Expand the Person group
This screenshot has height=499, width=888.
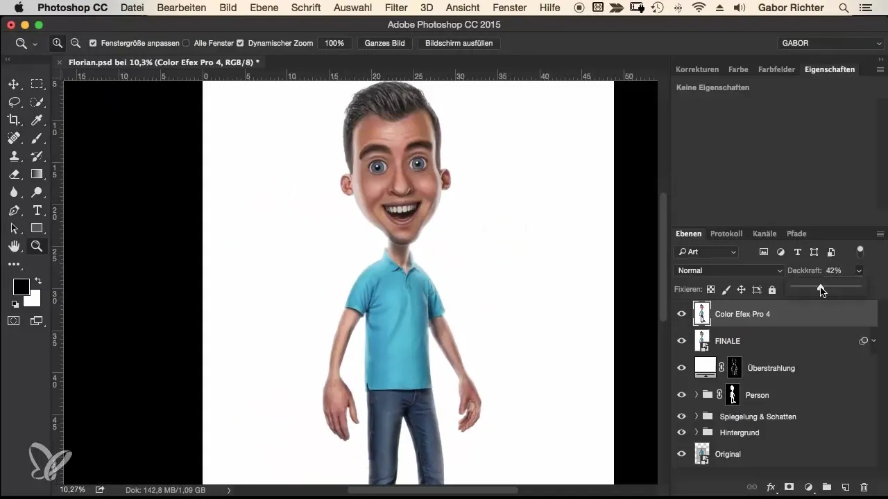[697, 395]
